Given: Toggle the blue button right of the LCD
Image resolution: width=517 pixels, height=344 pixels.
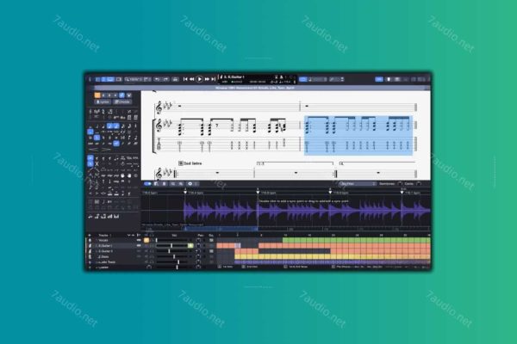Looking at the screenshot, I should 302,79.
